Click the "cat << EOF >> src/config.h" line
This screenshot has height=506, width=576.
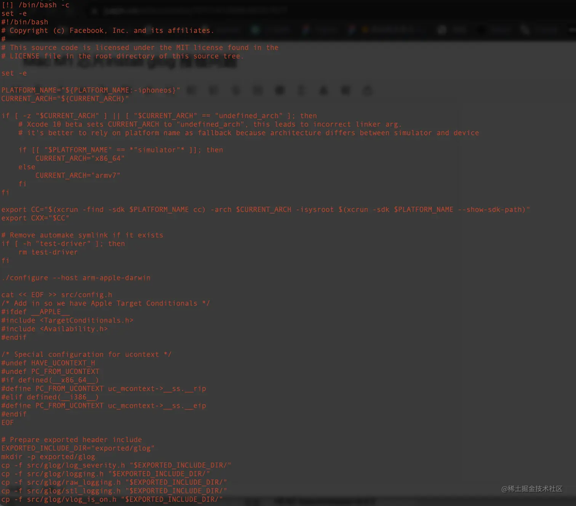57,295
